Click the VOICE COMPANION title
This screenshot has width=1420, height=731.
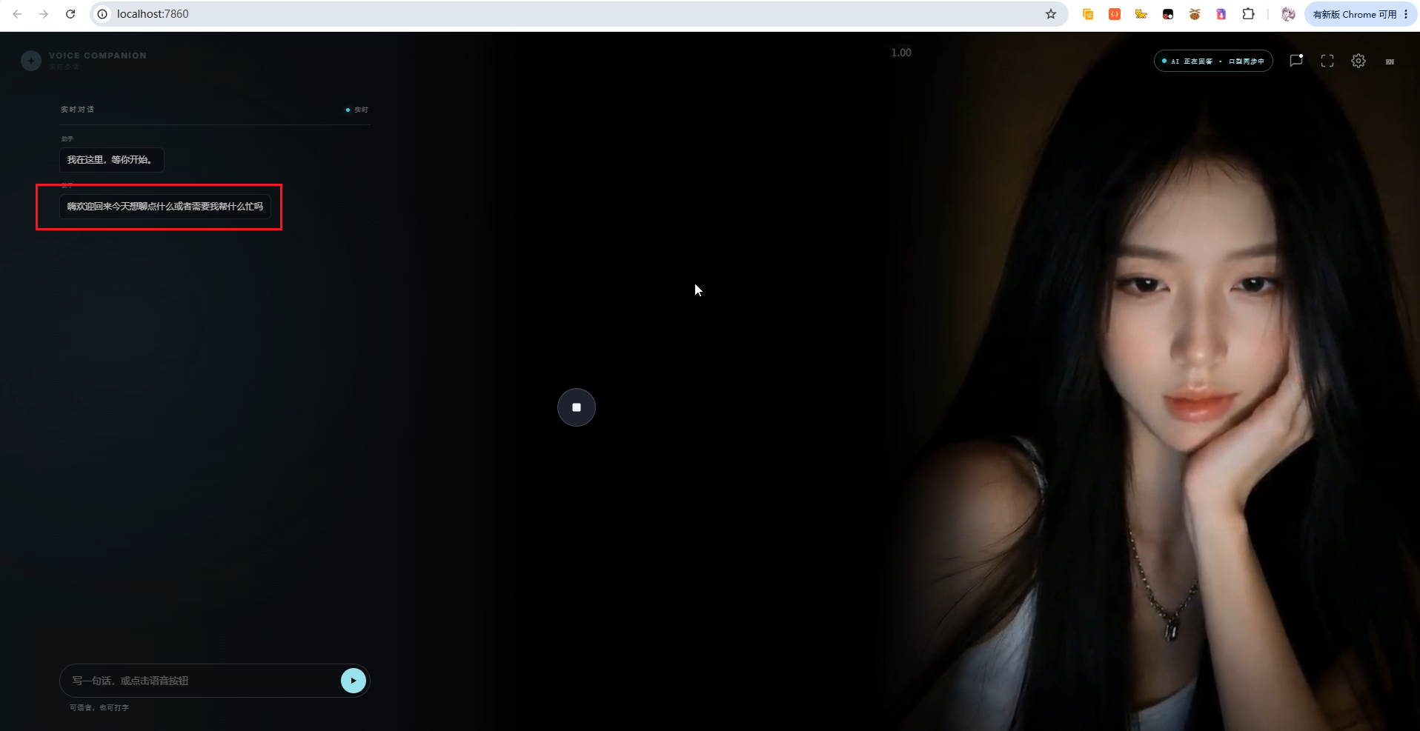(x=98, y=56)
